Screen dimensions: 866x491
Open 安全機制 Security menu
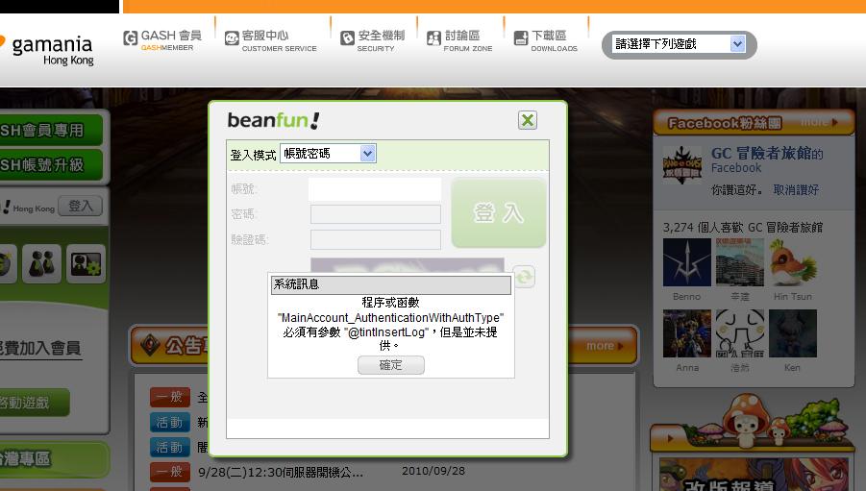[x=381, y=36]
